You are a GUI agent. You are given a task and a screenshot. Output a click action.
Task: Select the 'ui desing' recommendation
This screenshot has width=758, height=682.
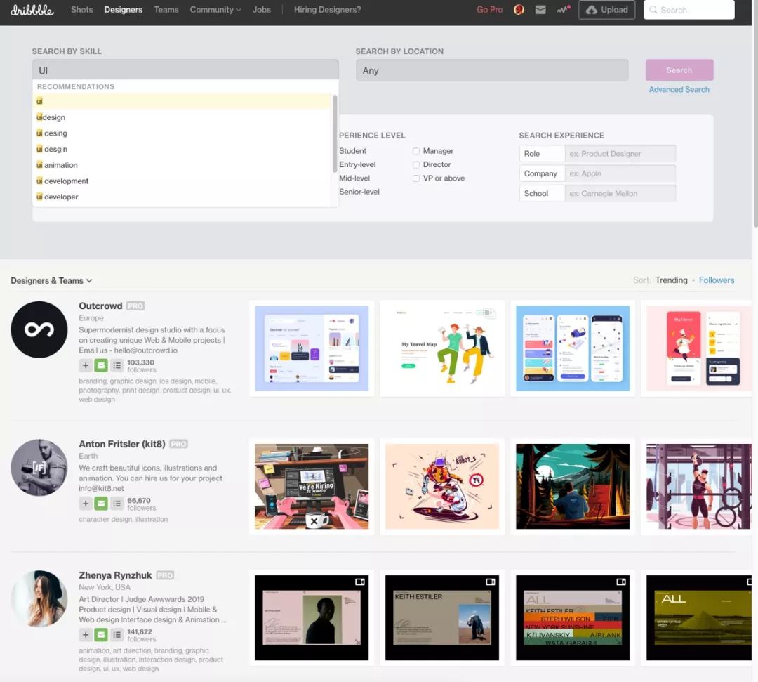pyautogui.click(x=182, y=133)
